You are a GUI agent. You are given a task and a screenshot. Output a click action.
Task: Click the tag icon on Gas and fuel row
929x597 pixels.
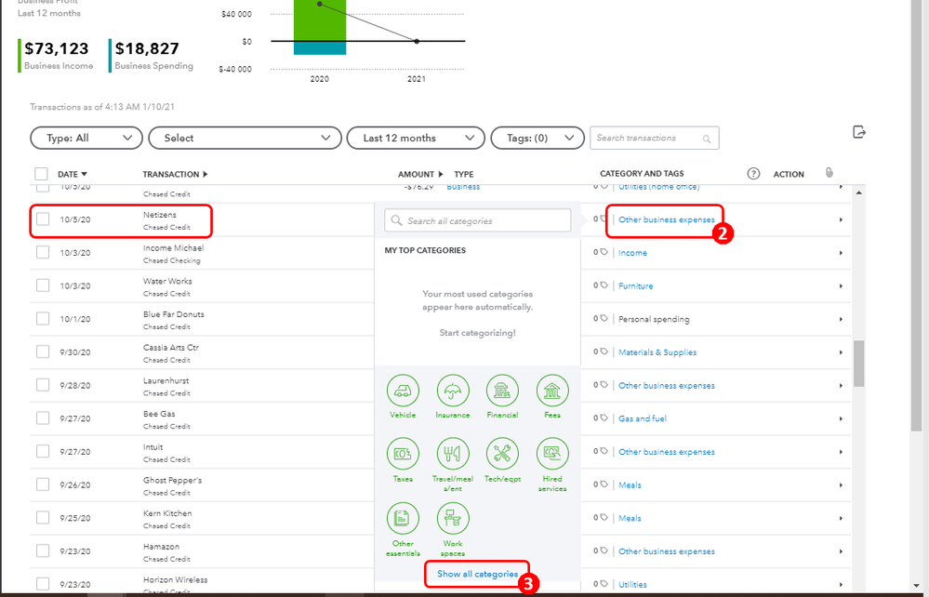[604, 418]
